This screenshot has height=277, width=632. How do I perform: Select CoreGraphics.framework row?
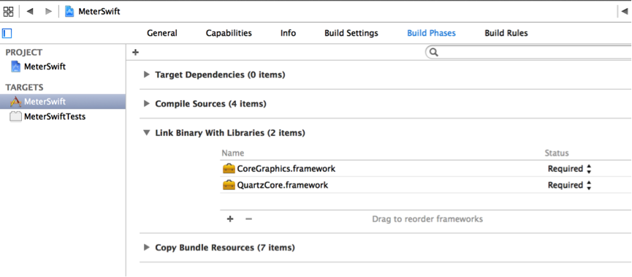click(426, 169)
